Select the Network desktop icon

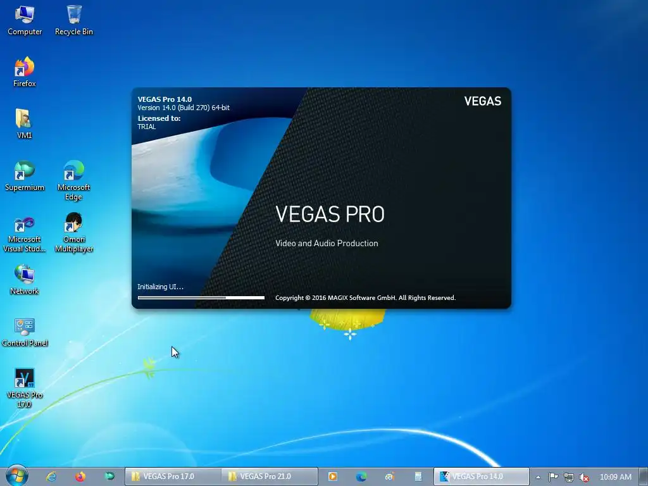(x=25, y=279)
